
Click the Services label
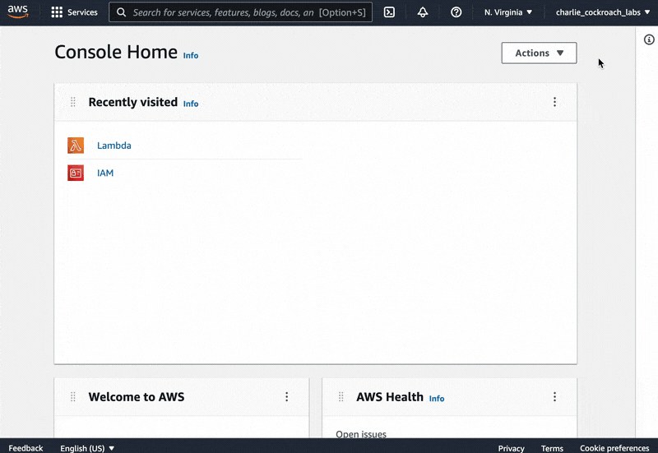pyautogui.click(x=82, y=12)
